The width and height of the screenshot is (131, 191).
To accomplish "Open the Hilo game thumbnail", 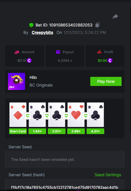I will 17,81.
